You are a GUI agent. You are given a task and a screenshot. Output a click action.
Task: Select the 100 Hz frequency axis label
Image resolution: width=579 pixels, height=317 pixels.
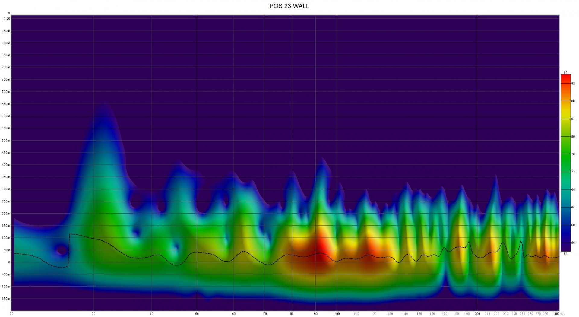click(x=337, y=314)
